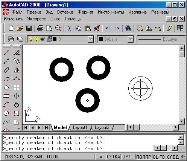
Task: Click the command line input field
Action: [x=78, y=149]
